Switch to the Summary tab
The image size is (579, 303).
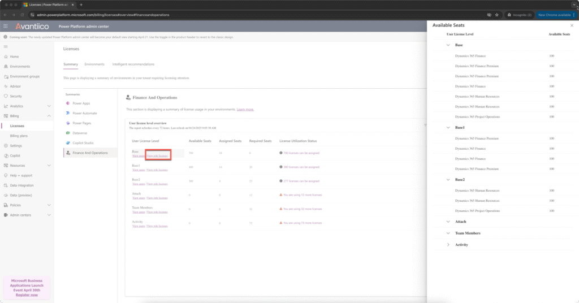tap(71, 64)
